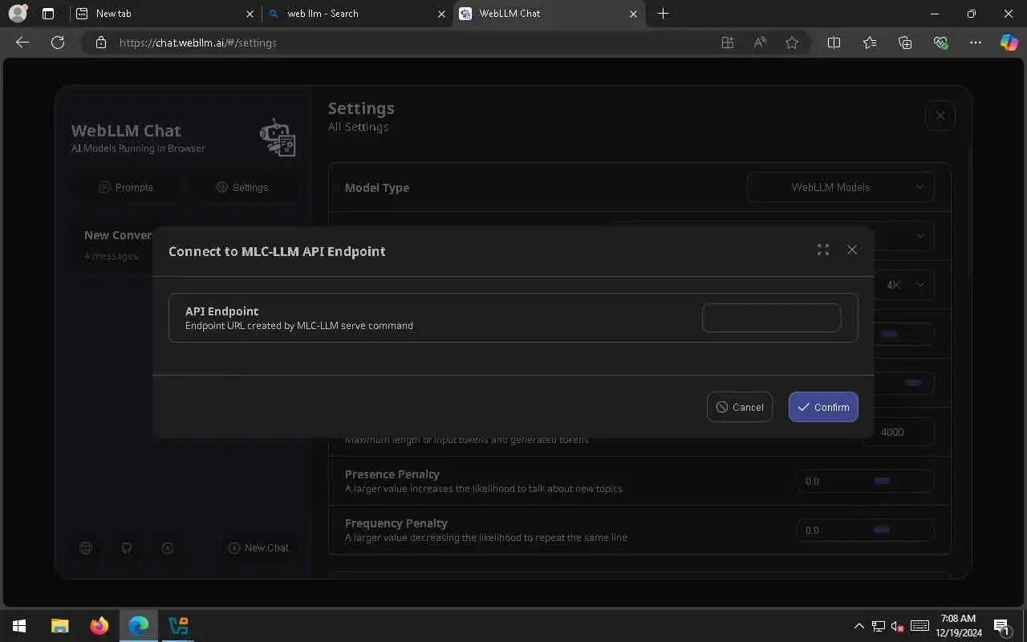Open the Favorites list
1027x642 pixels.
pos(870,43)
